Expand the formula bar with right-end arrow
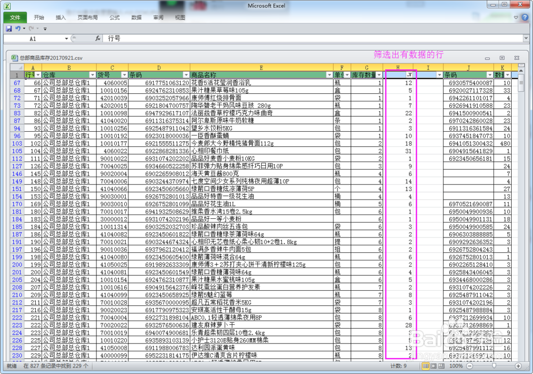This screenshot has height=374, width=533. (526, 38)
